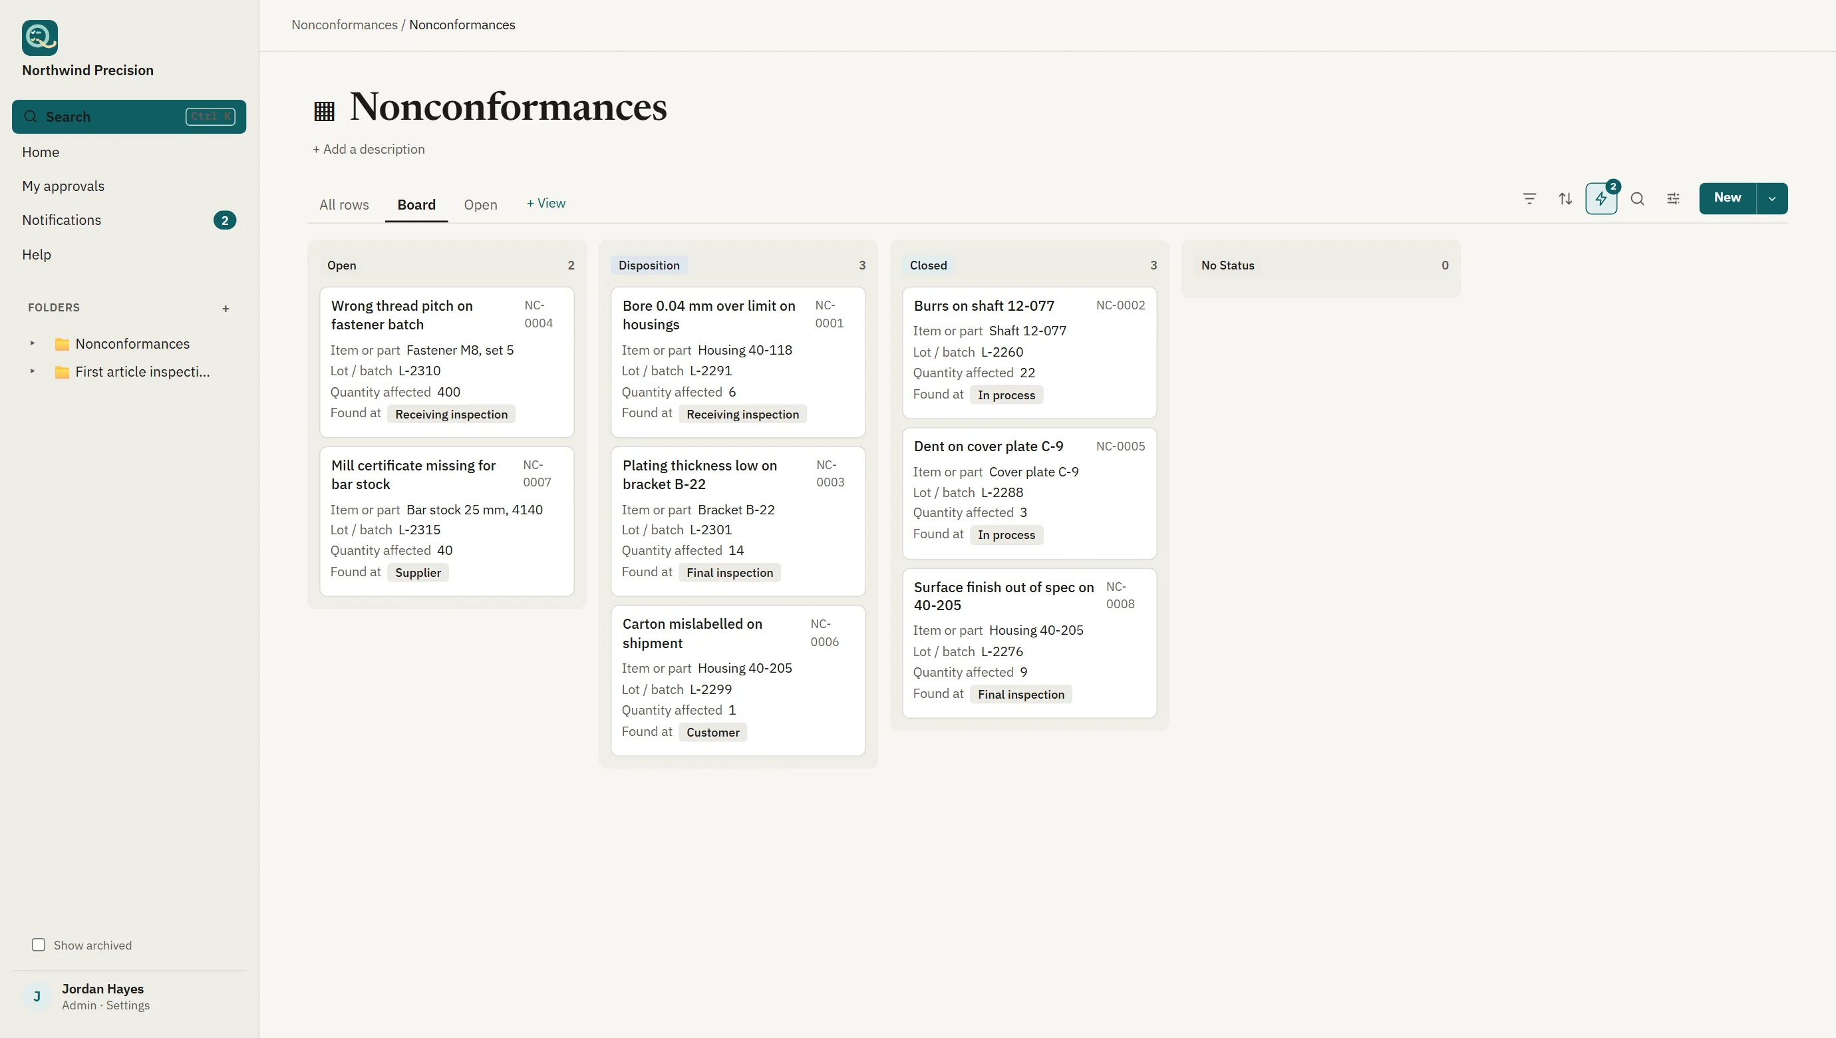
Task: Click Receiving inspection tag on NC-0001 card
Action: (x=742, y=414)
